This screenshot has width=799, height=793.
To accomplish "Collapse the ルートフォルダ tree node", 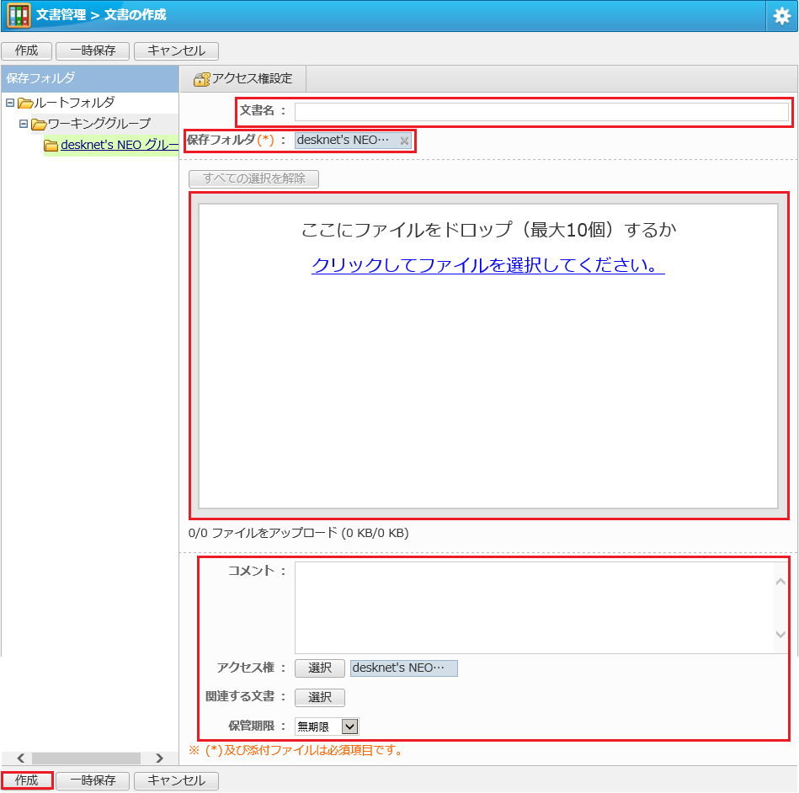I will click(x=9, y=103).
